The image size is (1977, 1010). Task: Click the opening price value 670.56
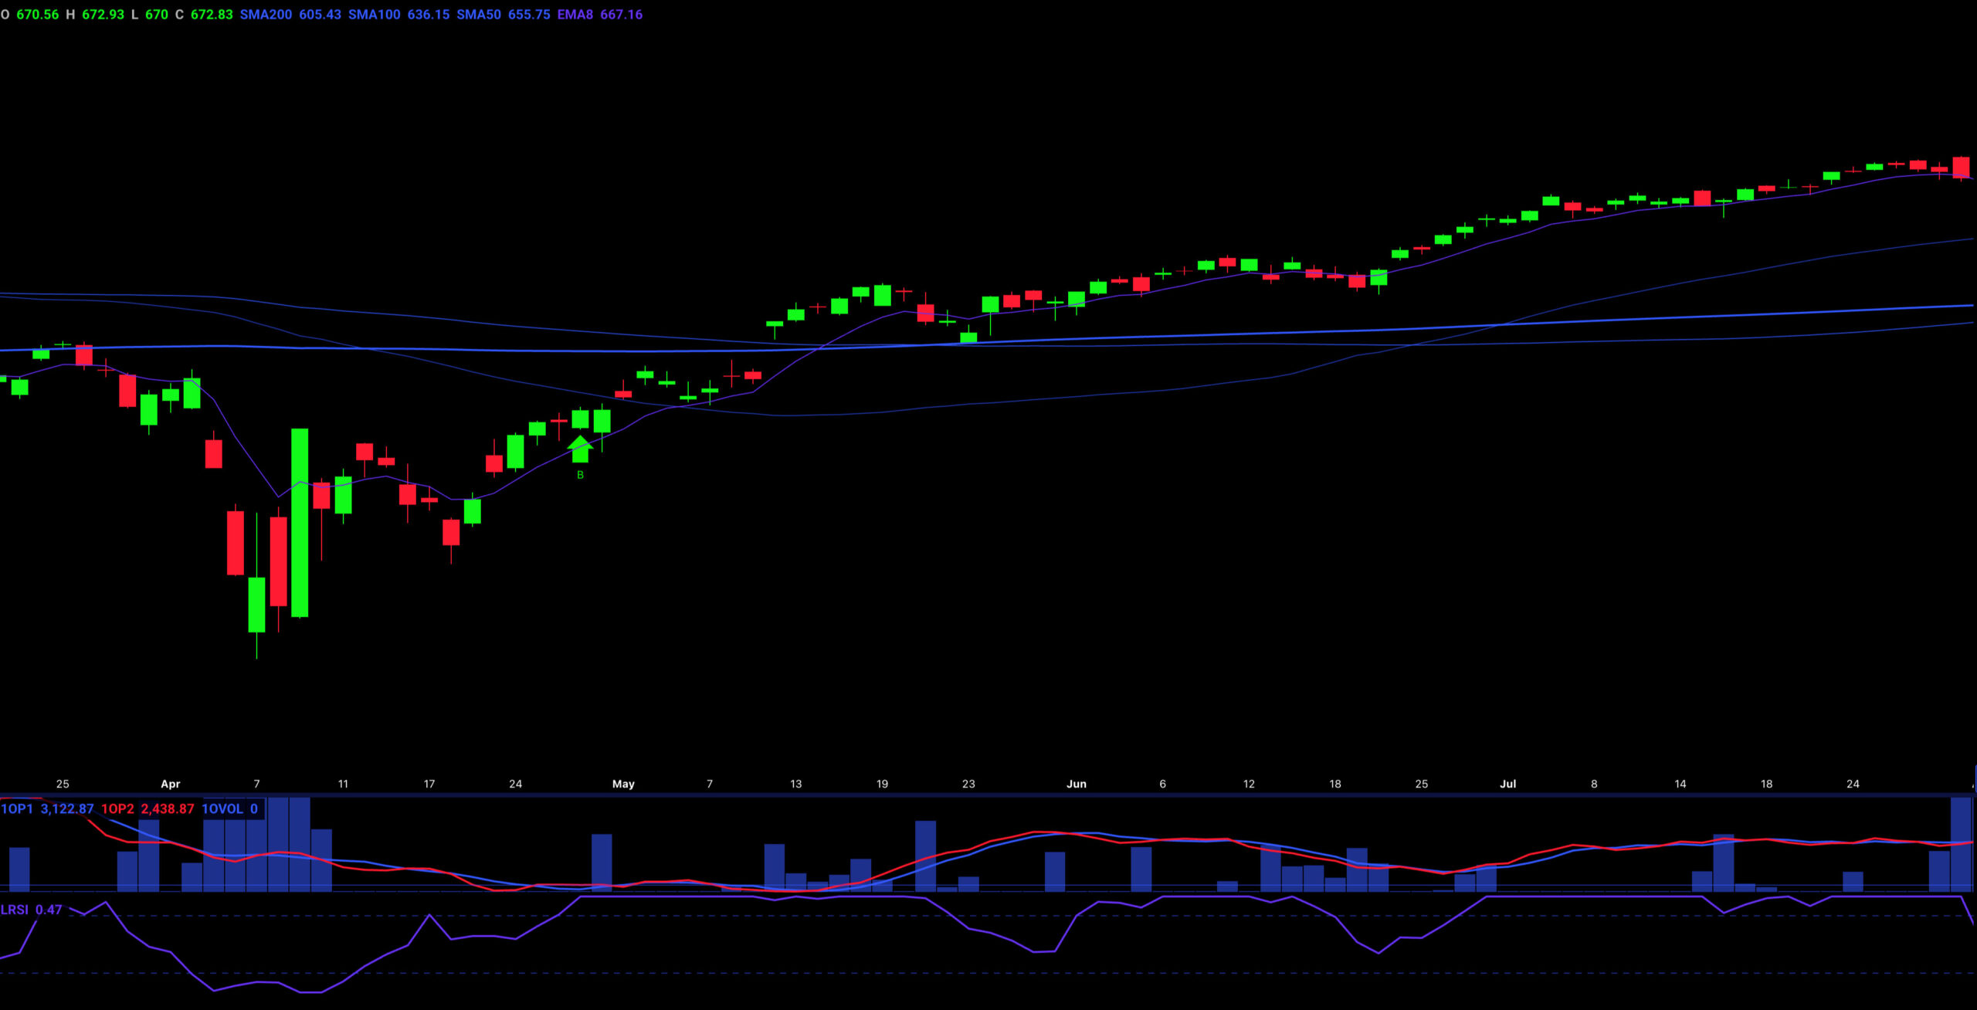coord(38,15)
